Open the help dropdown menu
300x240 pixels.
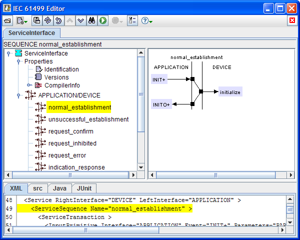[146, 20]
